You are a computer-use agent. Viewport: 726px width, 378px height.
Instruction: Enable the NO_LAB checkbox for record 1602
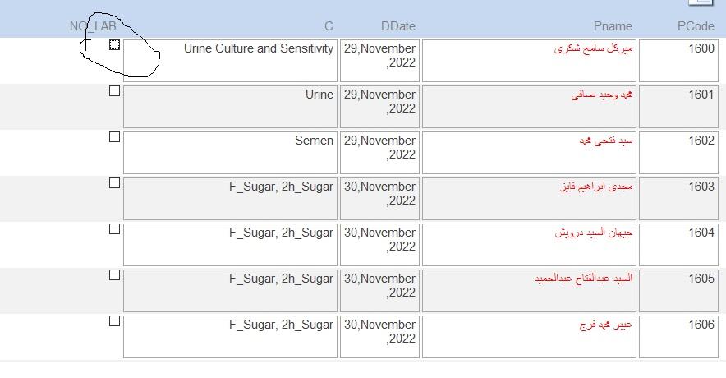pyautogui.click(x=114, y=136)
